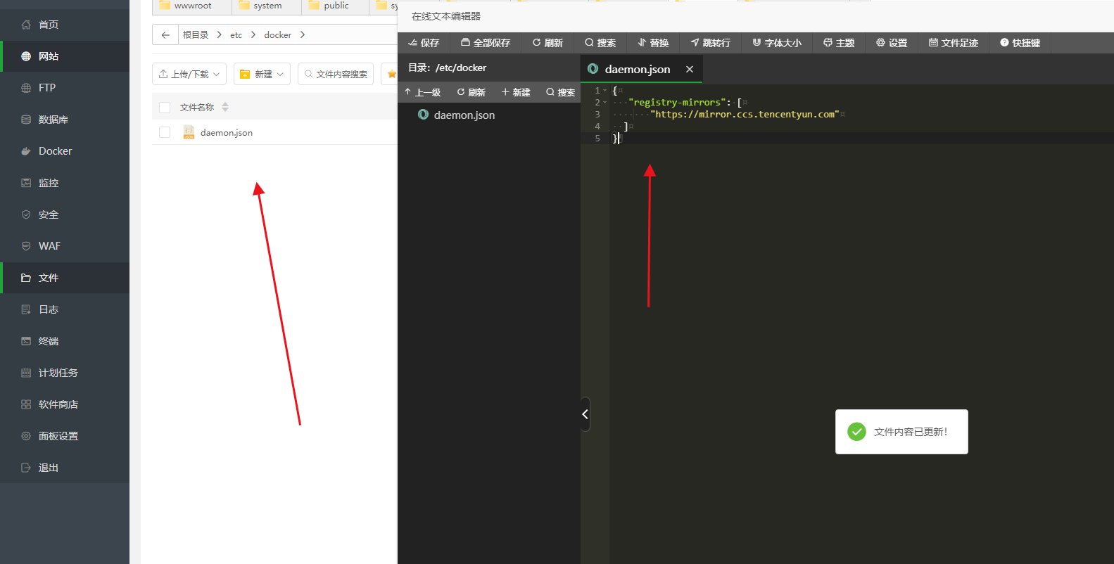The height and width of the screenshot is (564, 1114).
Task: Click the "registry-mirrors" key text
Action: (677, 102)
